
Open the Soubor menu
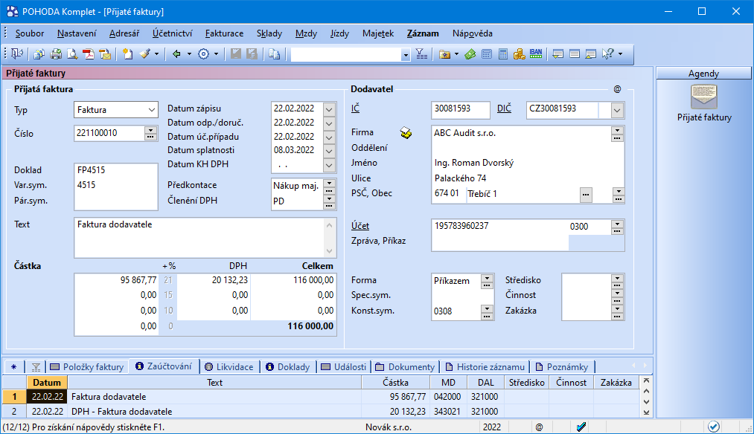point(30,33)
